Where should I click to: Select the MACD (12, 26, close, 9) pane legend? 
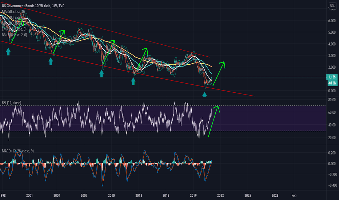coord(18,151)
